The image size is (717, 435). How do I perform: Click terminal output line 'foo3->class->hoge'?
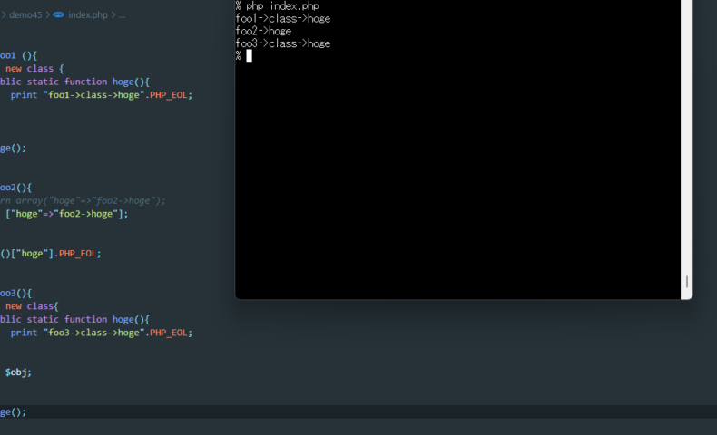click(282, 43)
